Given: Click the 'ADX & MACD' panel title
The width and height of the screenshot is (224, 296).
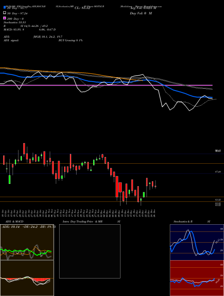Looking at the screenshot, I should pyautogui.click(x=14, y=222).
